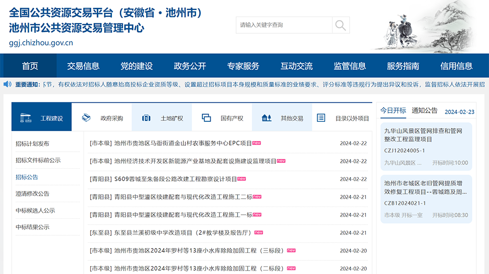Select the 今日开标 tab

[x=393, y=111]
